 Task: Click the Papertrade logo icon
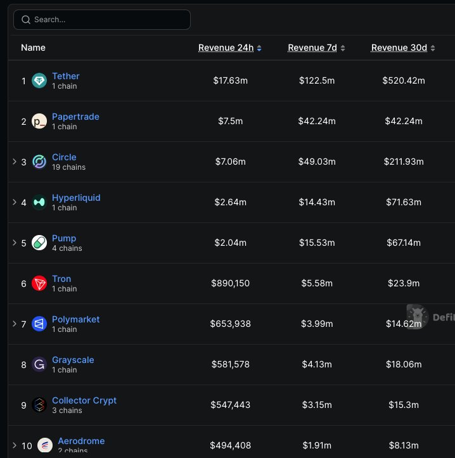click(39, 121)
